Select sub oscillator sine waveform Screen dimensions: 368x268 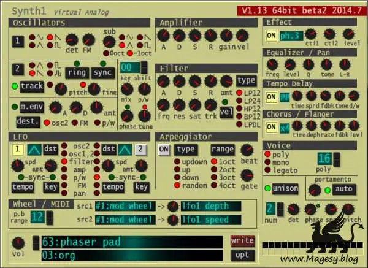(122, 37)
